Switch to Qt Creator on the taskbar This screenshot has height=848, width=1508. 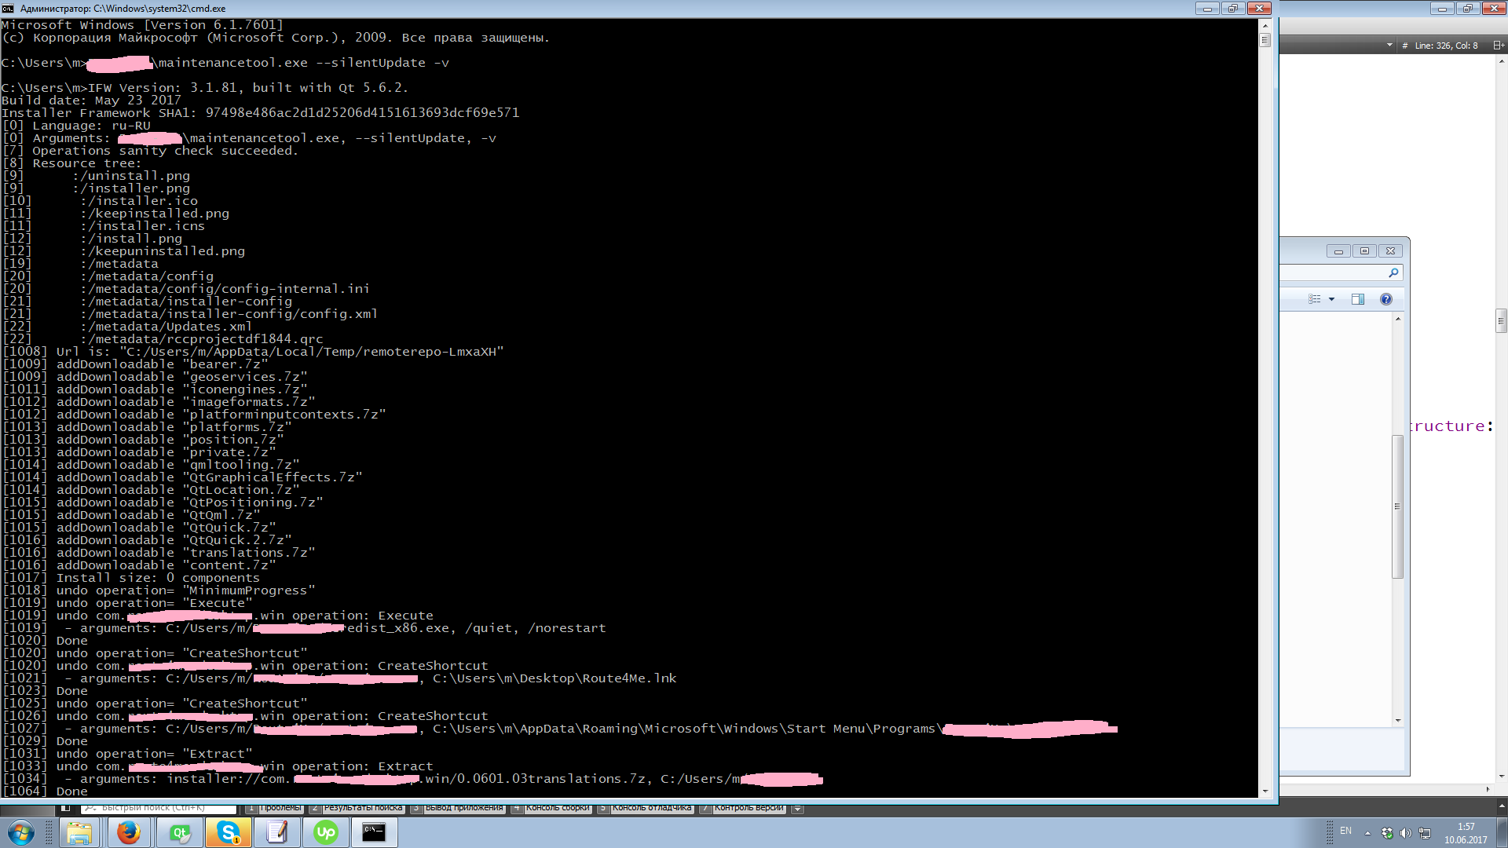point(179,832)
